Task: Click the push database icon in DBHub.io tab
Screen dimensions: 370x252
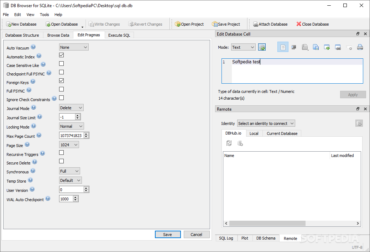Action: click(240, 143)
